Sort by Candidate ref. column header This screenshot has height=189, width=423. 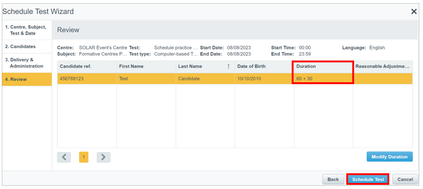pos(86,67)
